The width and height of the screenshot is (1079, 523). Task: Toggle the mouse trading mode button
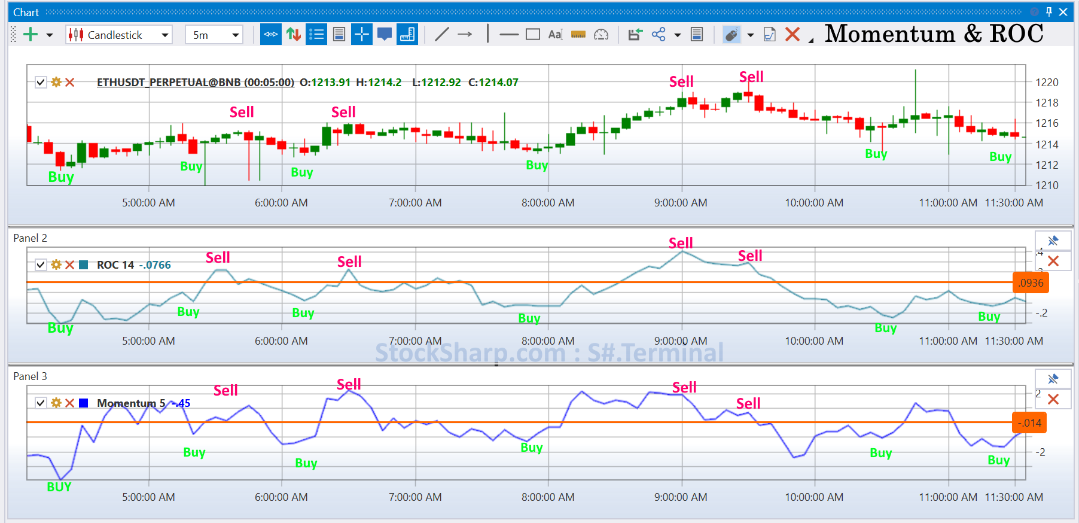[x=731, y=35]
